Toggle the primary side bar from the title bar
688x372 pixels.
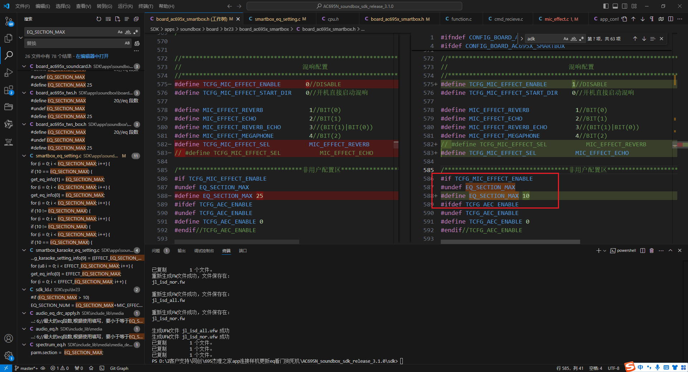tap(606, 6)
